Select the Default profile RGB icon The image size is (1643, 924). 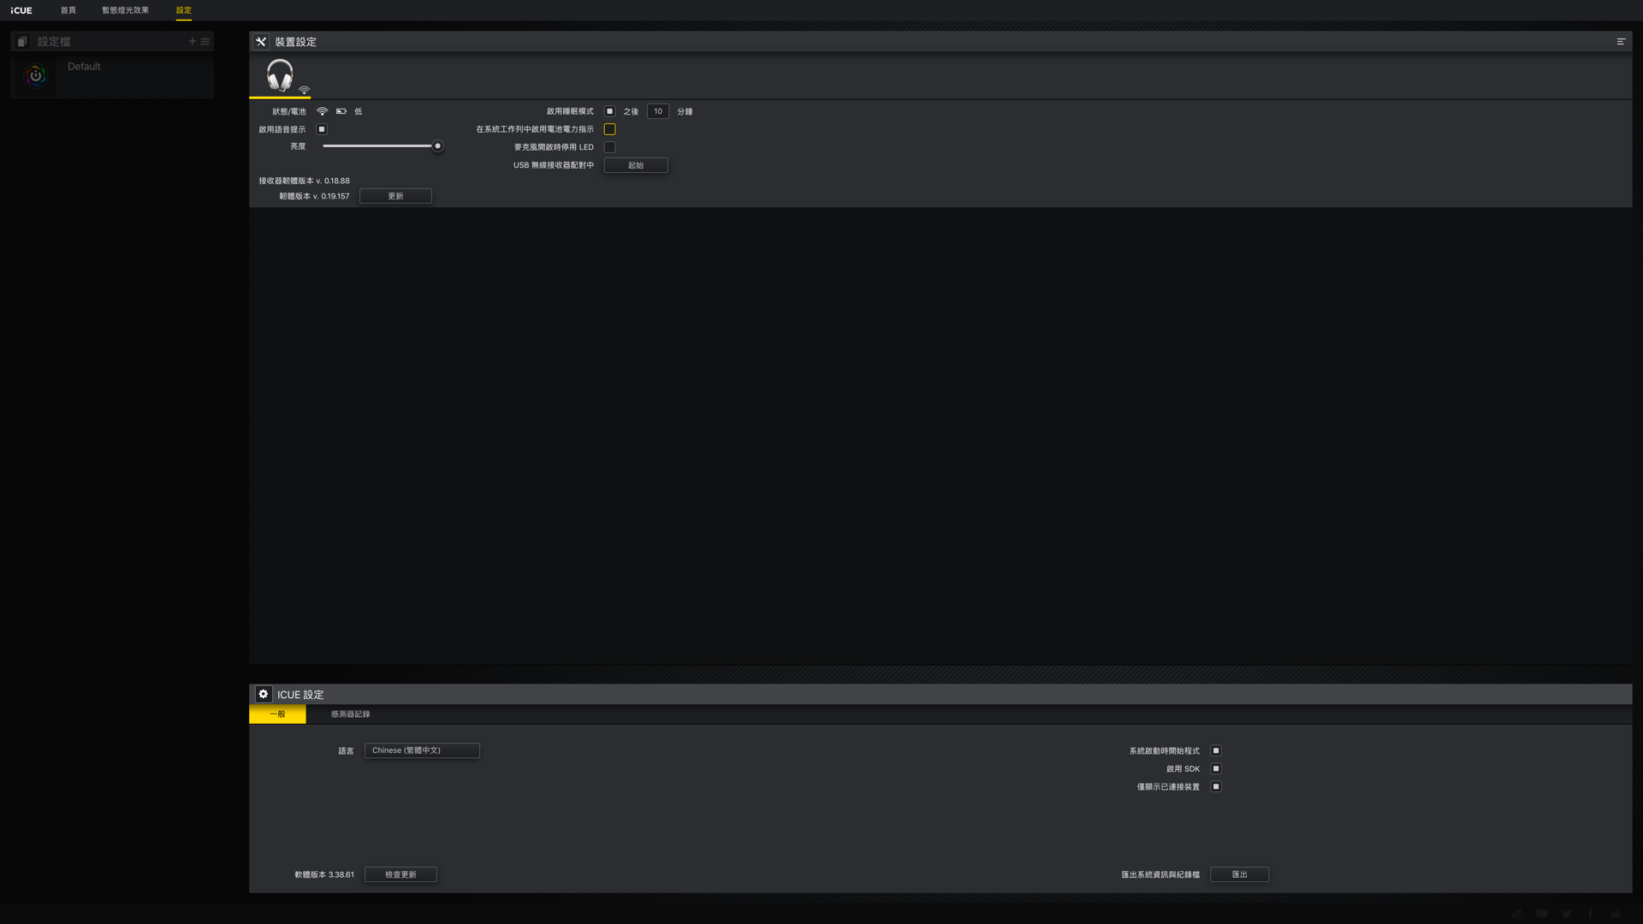coord(36,76)
